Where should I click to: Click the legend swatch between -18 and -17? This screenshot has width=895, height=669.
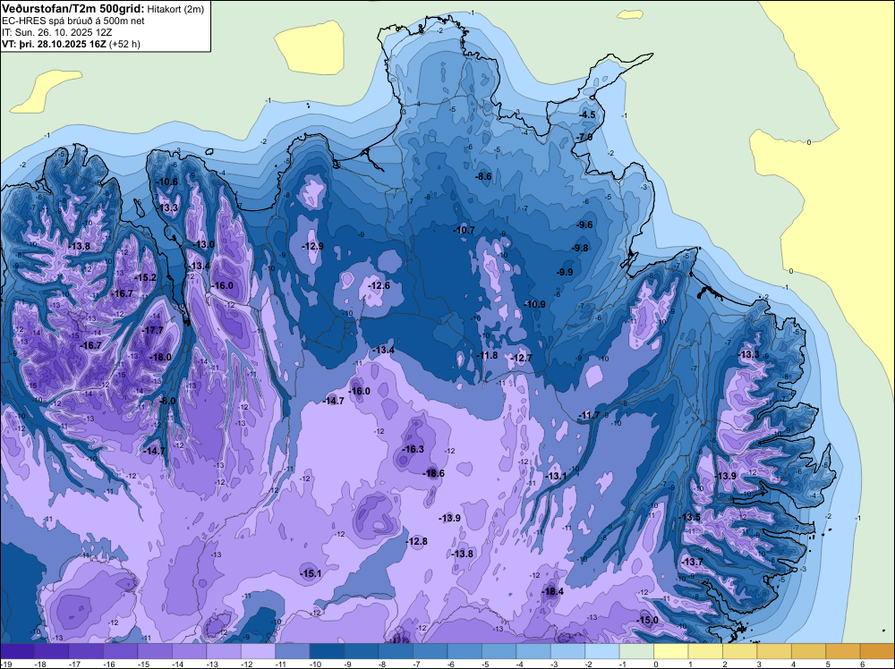[x=52, y=651]
